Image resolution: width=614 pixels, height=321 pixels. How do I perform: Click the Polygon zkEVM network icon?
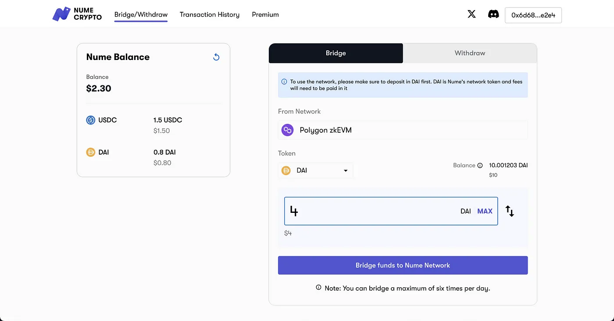tap(288, 130)
